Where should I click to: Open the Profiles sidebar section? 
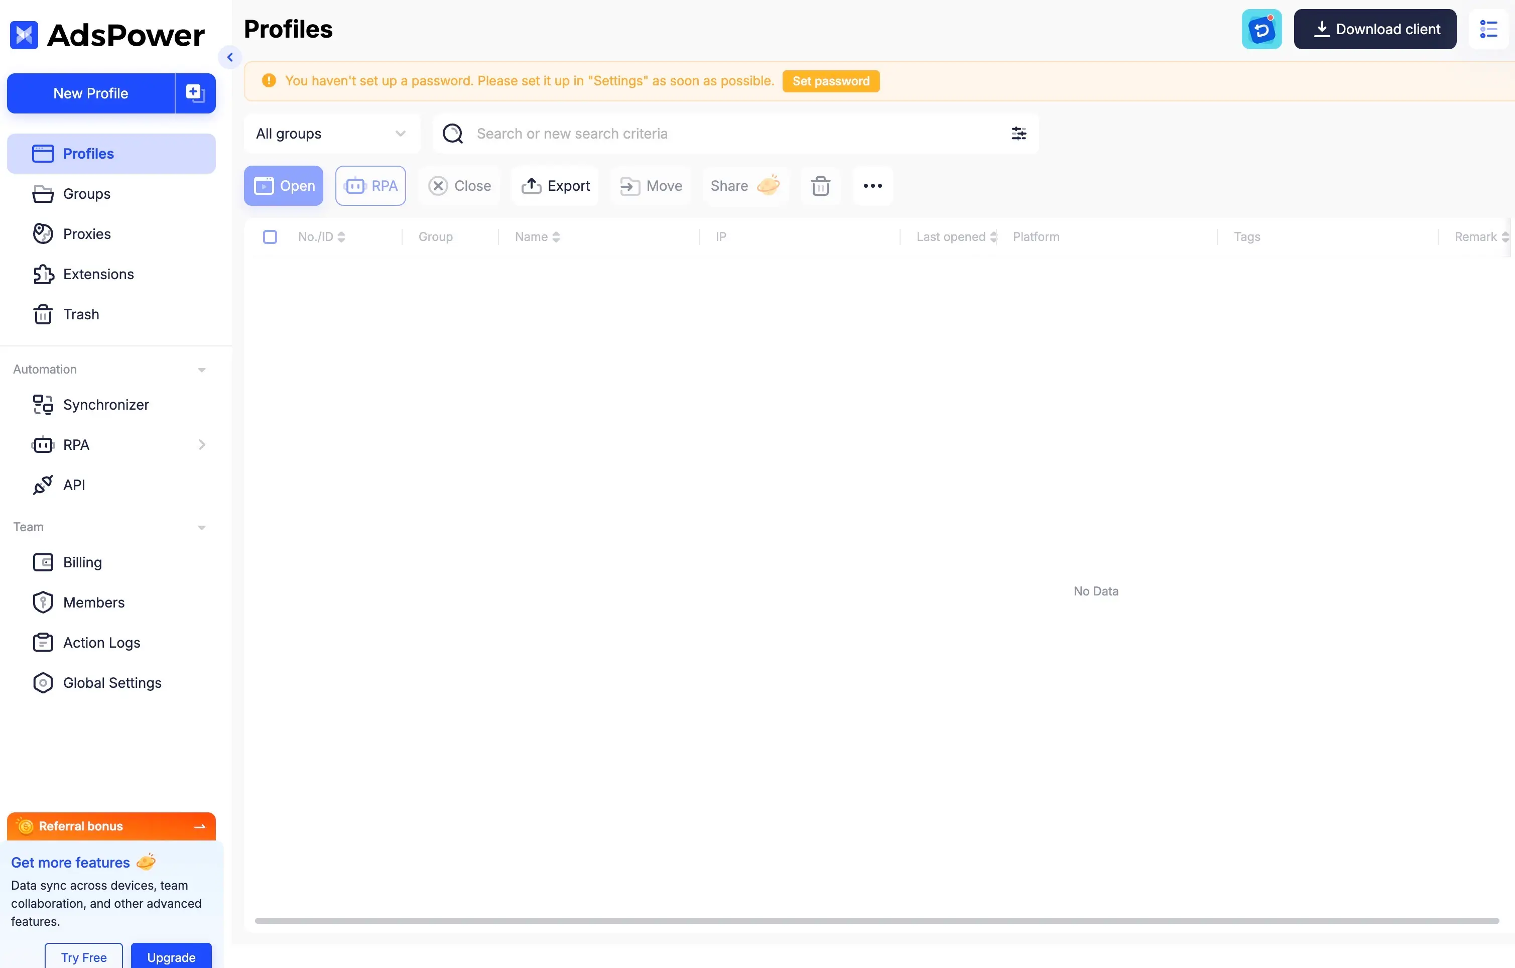click(111, 154)
